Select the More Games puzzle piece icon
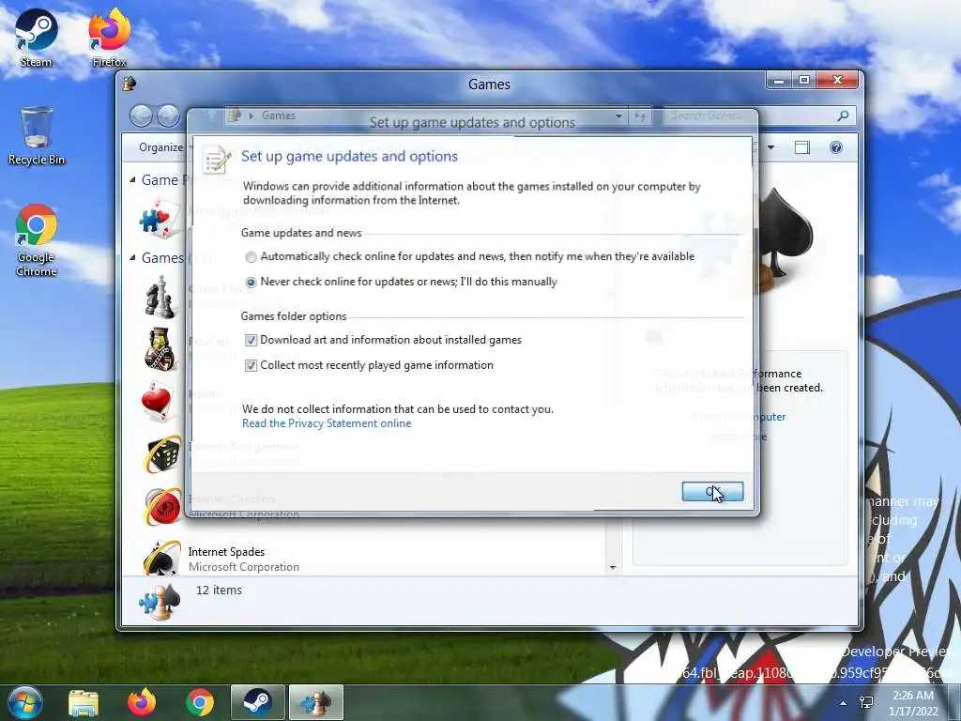Screen dimensions: 961x721 [x=160, y=218]
